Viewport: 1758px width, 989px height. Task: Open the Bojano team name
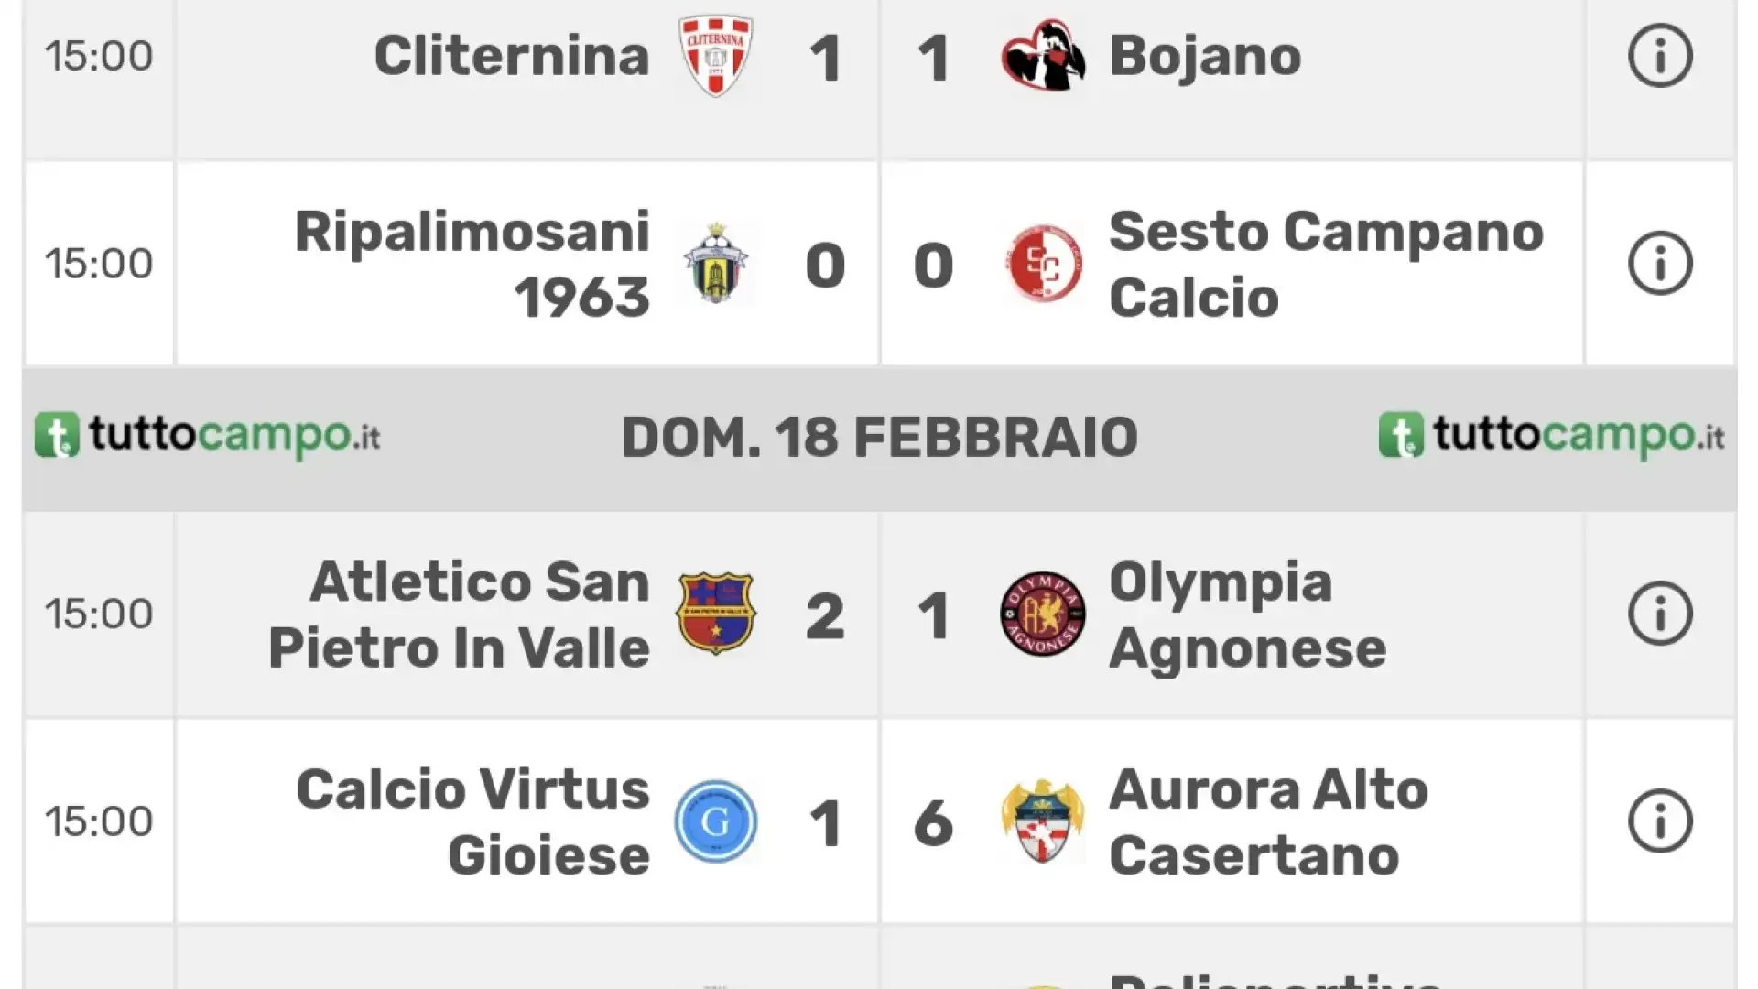[1205, 56]
